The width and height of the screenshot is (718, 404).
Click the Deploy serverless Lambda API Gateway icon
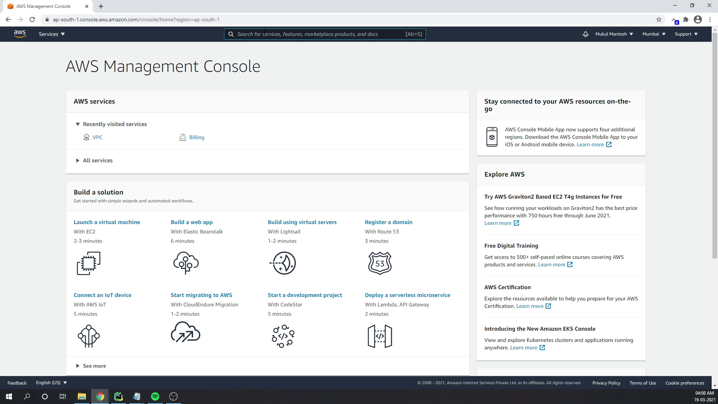tap(380, 336)
